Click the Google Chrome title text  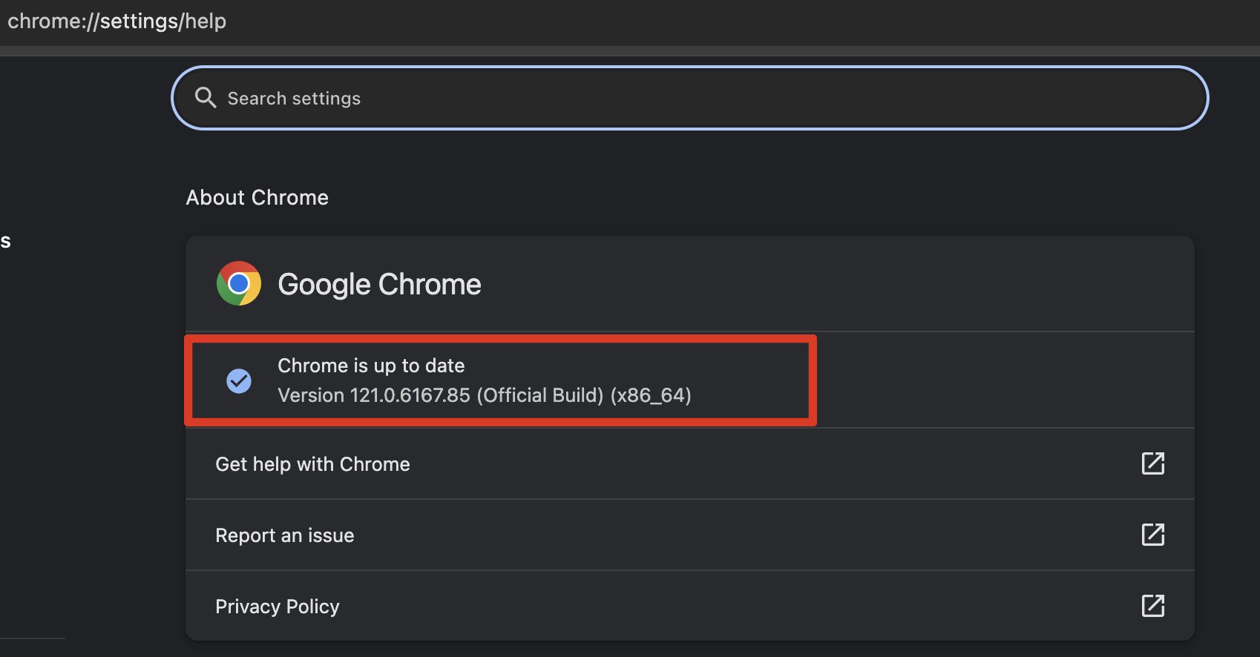[x=379, y=284]
